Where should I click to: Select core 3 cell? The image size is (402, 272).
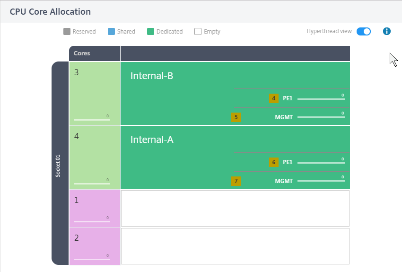[95, 94]
